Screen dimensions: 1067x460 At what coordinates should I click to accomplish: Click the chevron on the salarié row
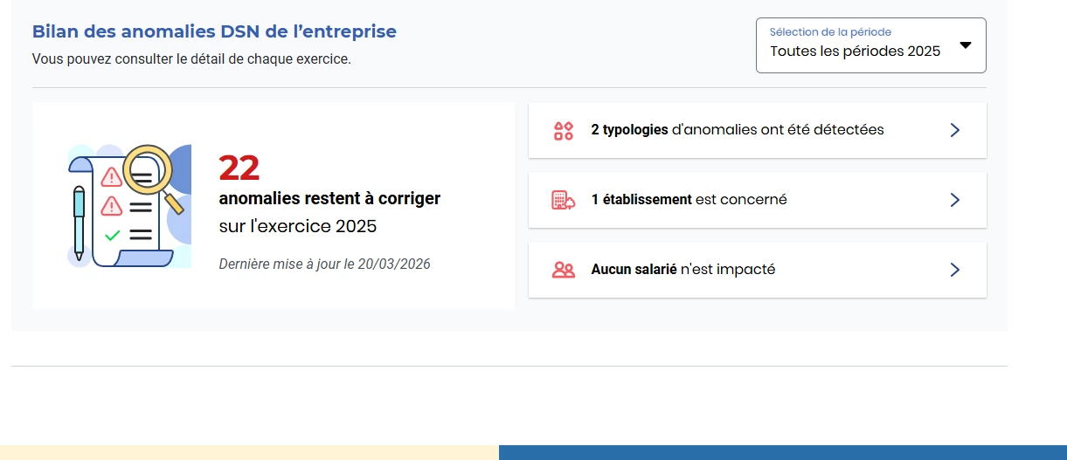[954, 270]
